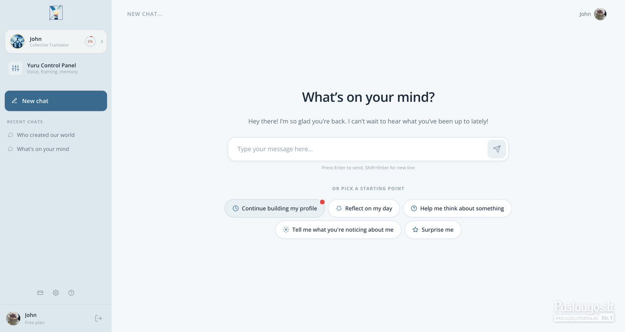The height and width of the screenshot is (332, 625).
Task: Send message with the paper plane icon
Action: (497, 149)
